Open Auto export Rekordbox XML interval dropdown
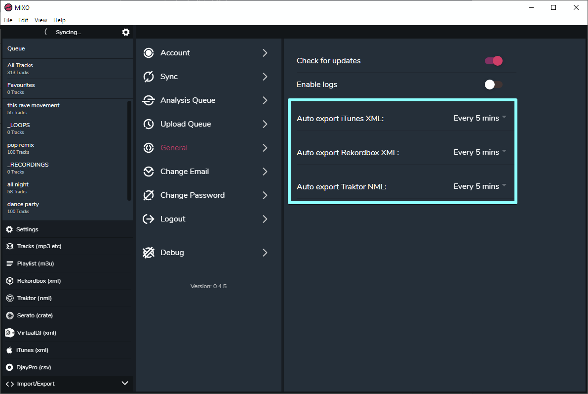This screenshot has height=394, width=588. click(x=479, y=152)
